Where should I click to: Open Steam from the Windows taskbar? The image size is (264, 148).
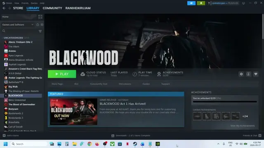(x=135, y=144)
